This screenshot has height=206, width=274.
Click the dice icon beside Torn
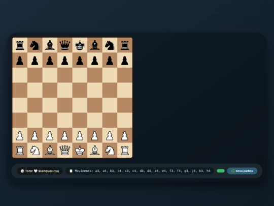[x=22, y=171]
